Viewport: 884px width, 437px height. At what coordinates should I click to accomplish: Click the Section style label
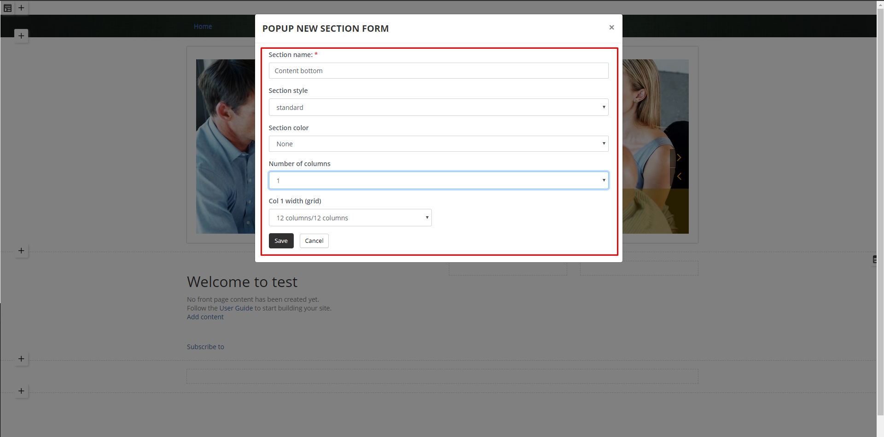click(288, 91)
